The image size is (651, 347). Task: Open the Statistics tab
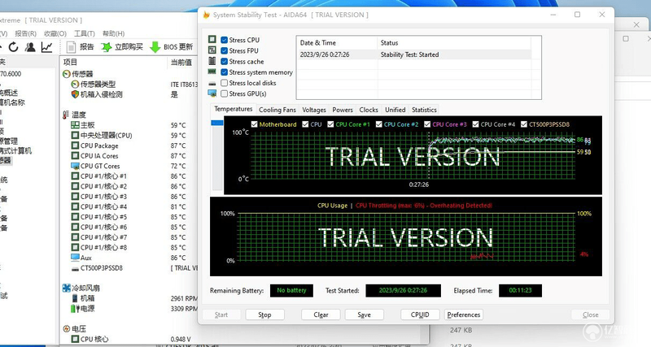[424, 110]
